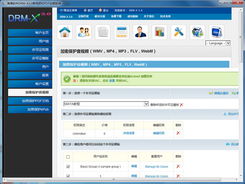Open 加密保护PDF文档 in the sidebar
This screenshot has width=245, height=184.
(30, 101)
